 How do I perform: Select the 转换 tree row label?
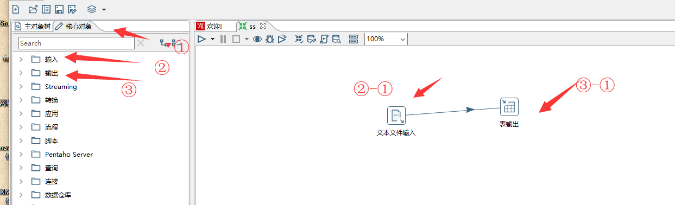pyautogui.click(x=52, y=100)
